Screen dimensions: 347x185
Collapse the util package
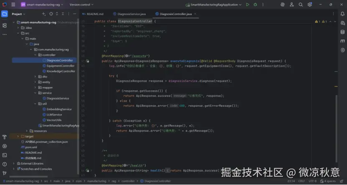(x=35, y=104)
